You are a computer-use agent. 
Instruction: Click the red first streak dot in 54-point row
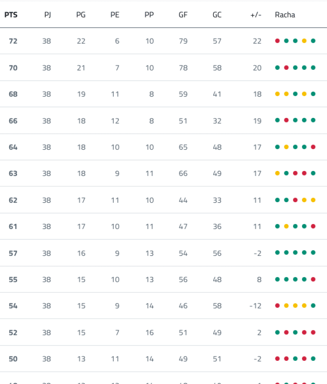(x=277, y=306)
